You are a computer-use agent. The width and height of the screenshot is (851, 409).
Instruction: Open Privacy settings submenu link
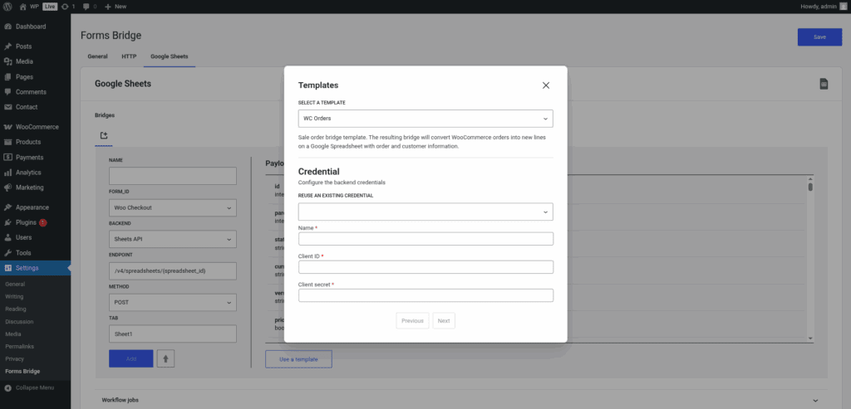[x=15, y=358]
